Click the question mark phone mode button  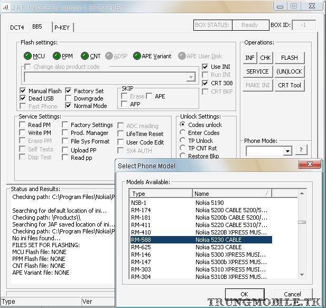click(x=301, y=150)
